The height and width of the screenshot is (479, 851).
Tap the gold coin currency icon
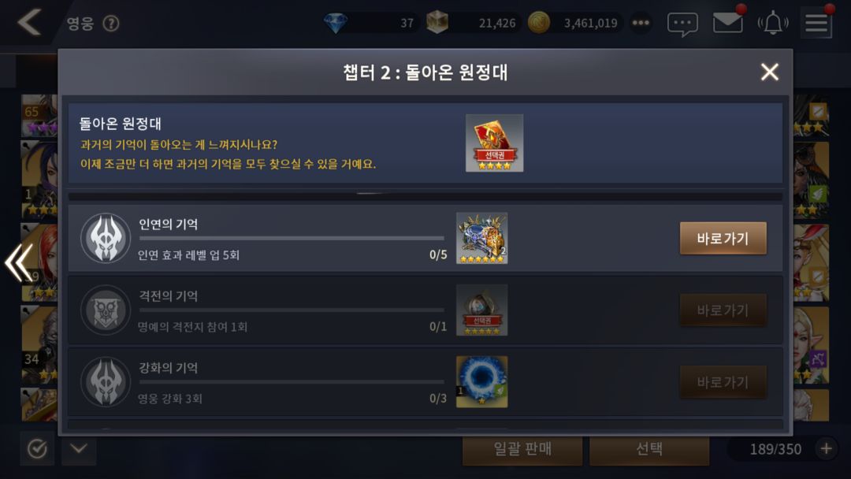[x=539, y=23]
